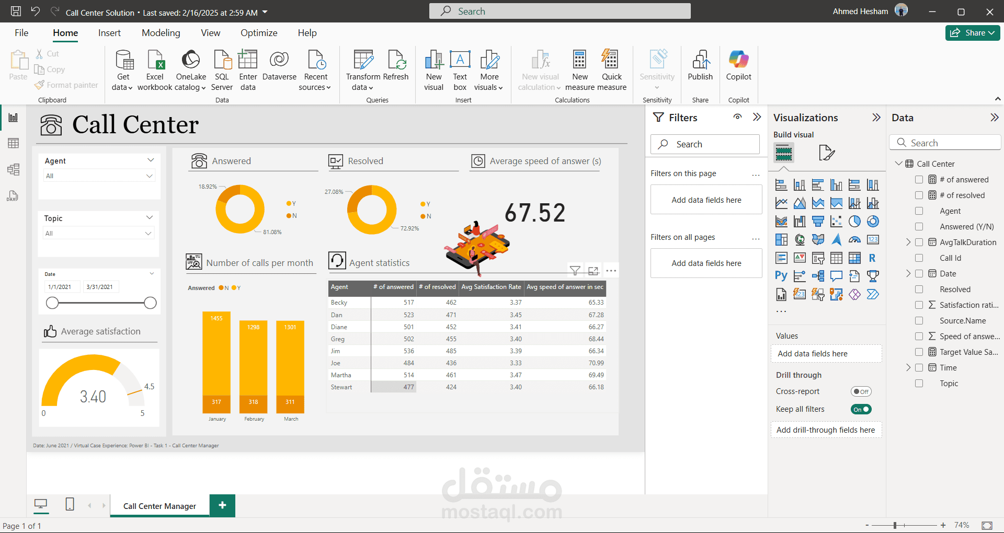This screenshot has width=1004, height=533.
Task: Add a new report page
Action: [222, 505]
